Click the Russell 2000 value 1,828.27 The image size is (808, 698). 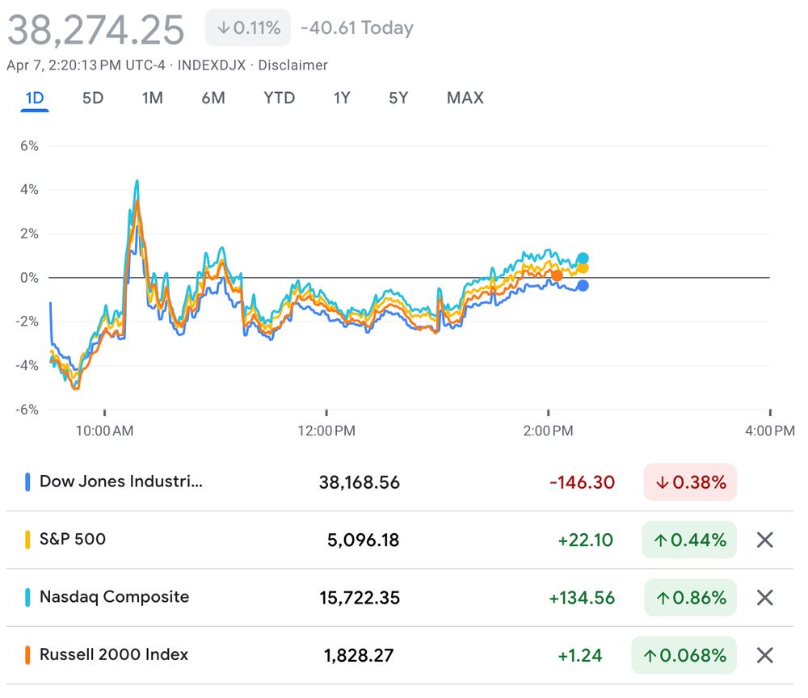(x=359, y=655)
